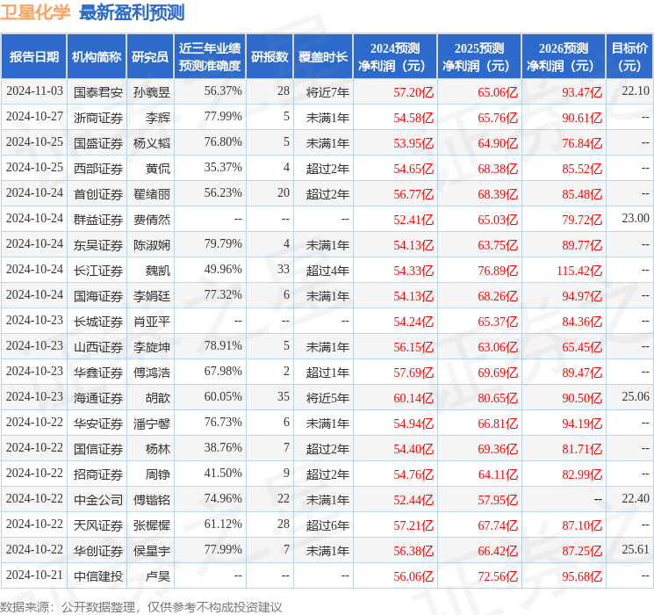Click the 报告日期 column header
The width and height of the screenshot is (654, 615).
[x=33, y=57]
